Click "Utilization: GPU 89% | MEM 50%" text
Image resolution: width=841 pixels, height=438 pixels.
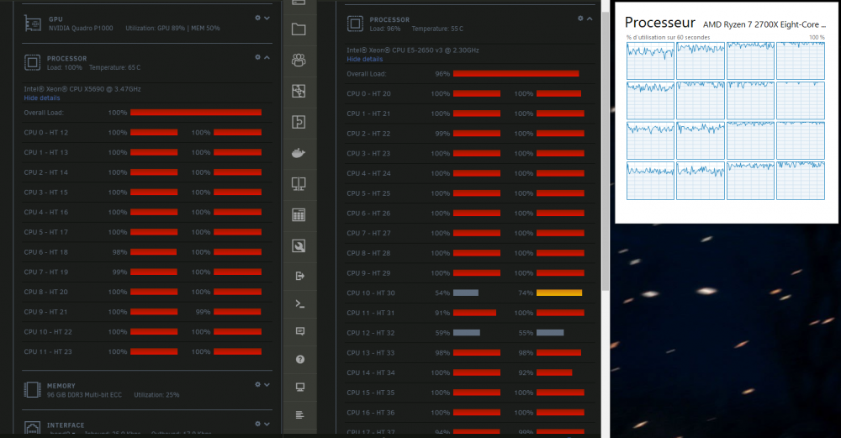click(172, 28)
